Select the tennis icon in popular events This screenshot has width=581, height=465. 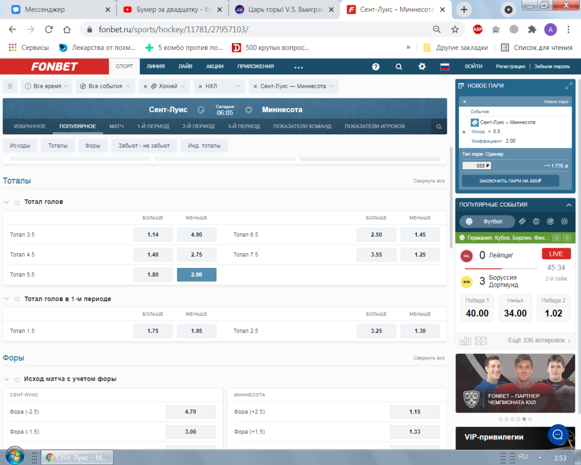pyautogui.click(x=550, y=221)
